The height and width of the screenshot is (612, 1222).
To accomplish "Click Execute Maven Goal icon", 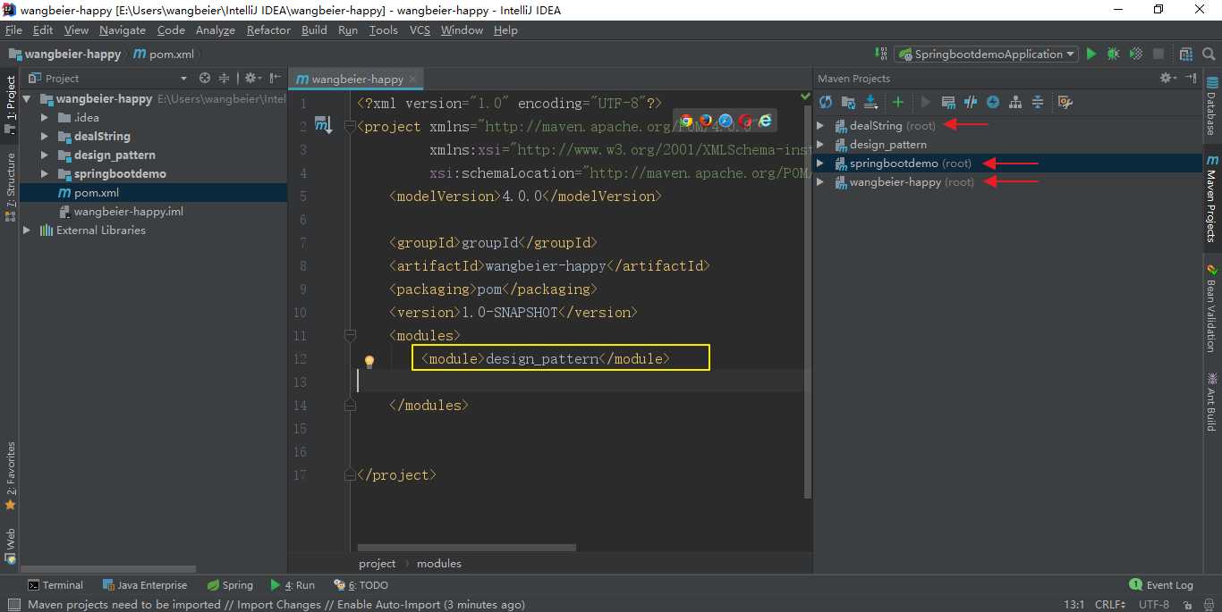I will pos(949,102).
